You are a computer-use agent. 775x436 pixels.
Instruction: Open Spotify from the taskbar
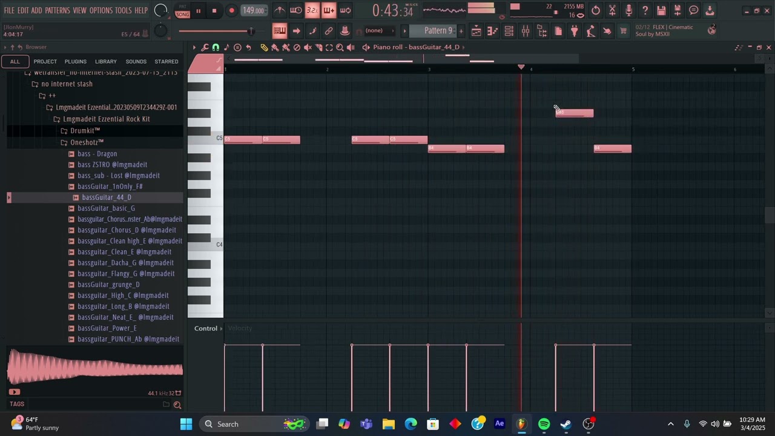point(544,424)
